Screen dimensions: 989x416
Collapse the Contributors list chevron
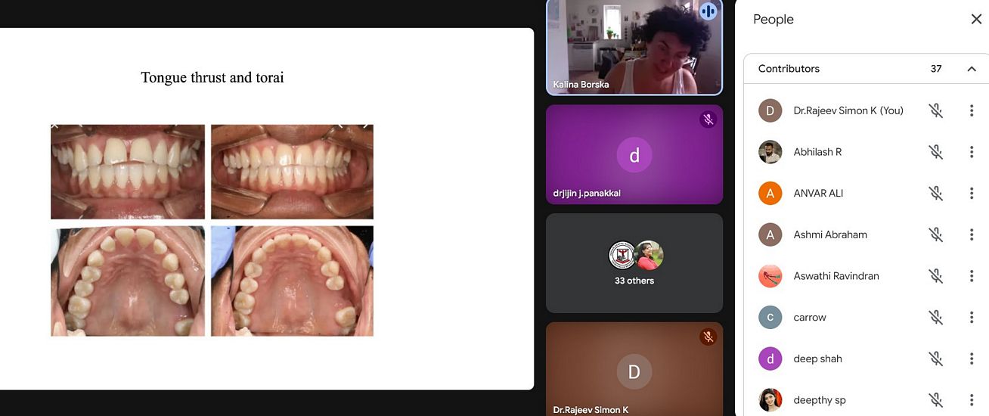point(972,69)
